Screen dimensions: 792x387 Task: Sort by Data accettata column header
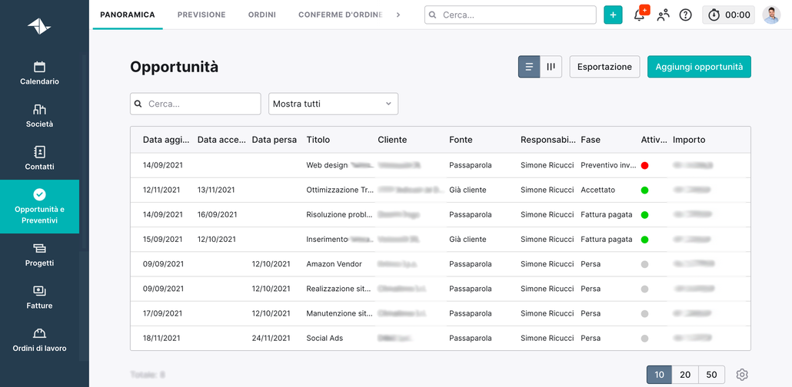point(221,140)
